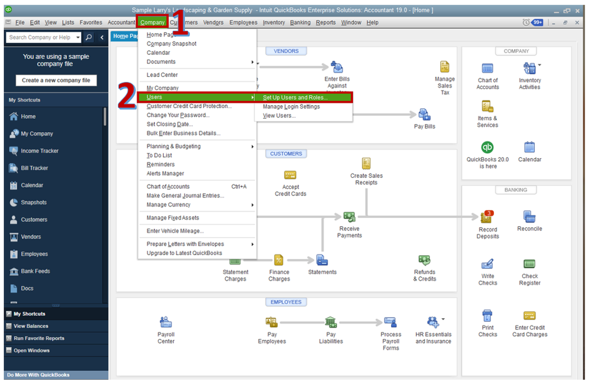
Task: Open Create Sales Receipts icon
Action: point(366,164)
